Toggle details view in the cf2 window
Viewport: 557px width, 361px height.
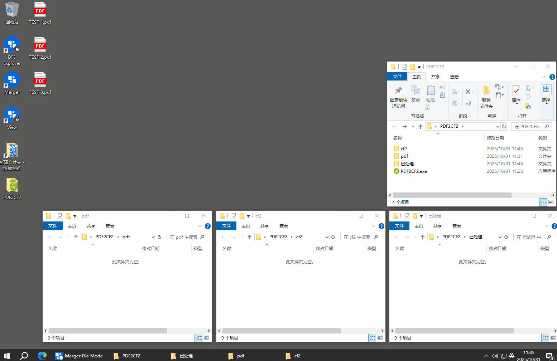click(x=372, y=338)
